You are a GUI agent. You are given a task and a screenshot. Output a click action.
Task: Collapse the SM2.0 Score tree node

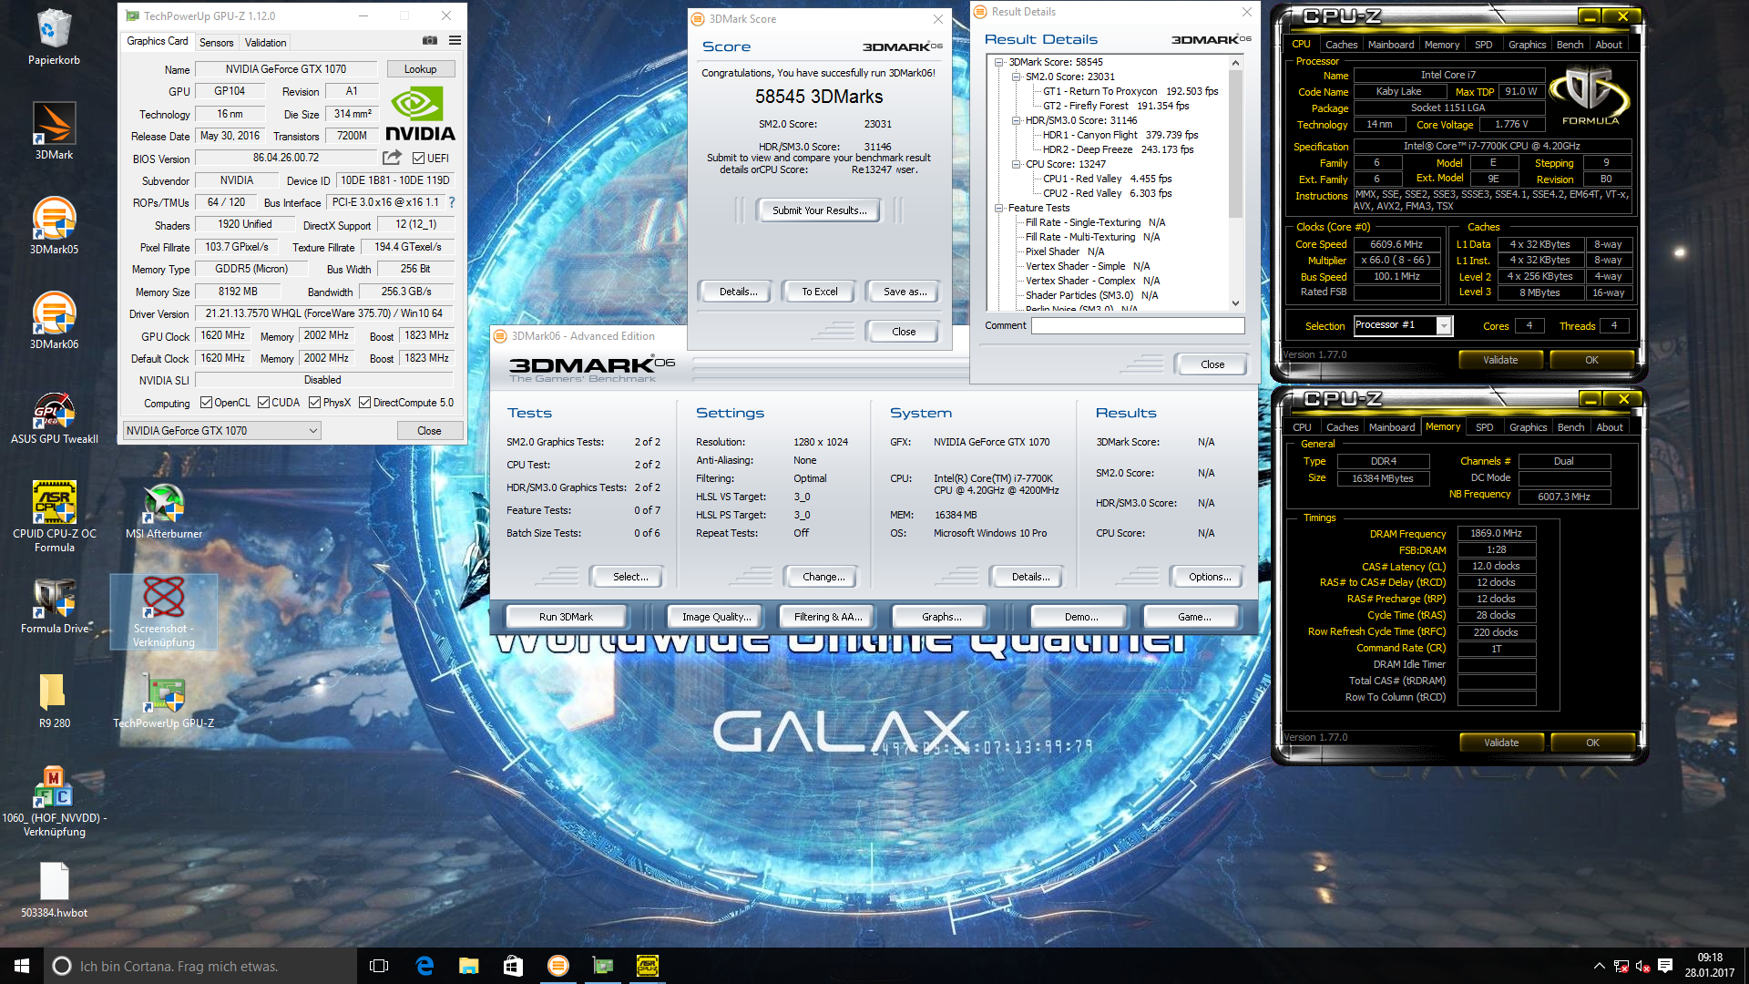tap(1016, 77)
